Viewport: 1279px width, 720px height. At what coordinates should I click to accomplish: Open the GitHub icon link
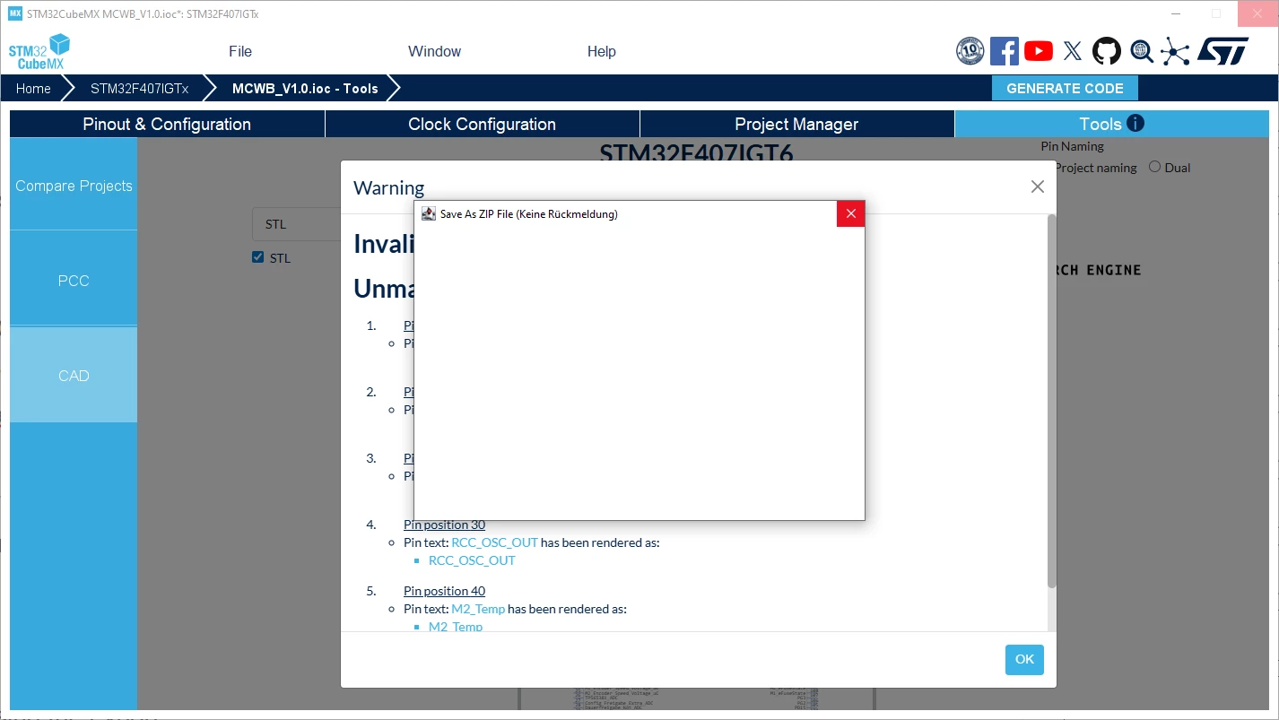click(x=1107, y=51)
